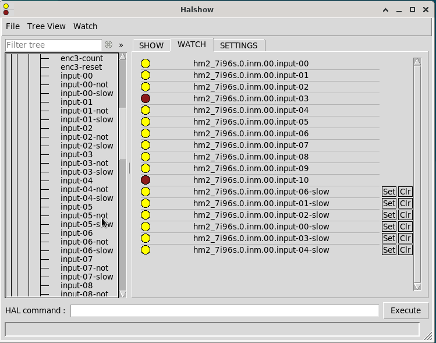Switch to the SHOW tab
Viewport: 436px width, 343px height.
click(x=151, y=45)
